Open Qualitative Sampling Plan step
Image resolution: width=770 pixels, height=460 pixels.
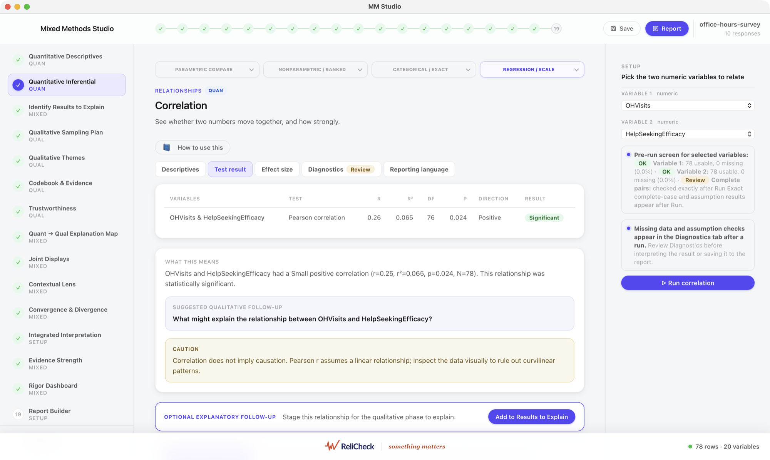pos(67,136)
